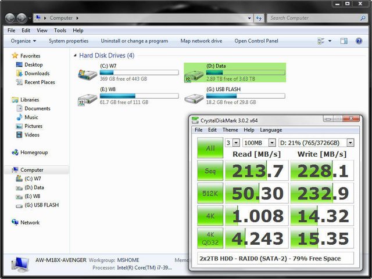Refresh the Computer view
Image resolution: width=372 pixels, height=279 pixels.
coord(259,18)
